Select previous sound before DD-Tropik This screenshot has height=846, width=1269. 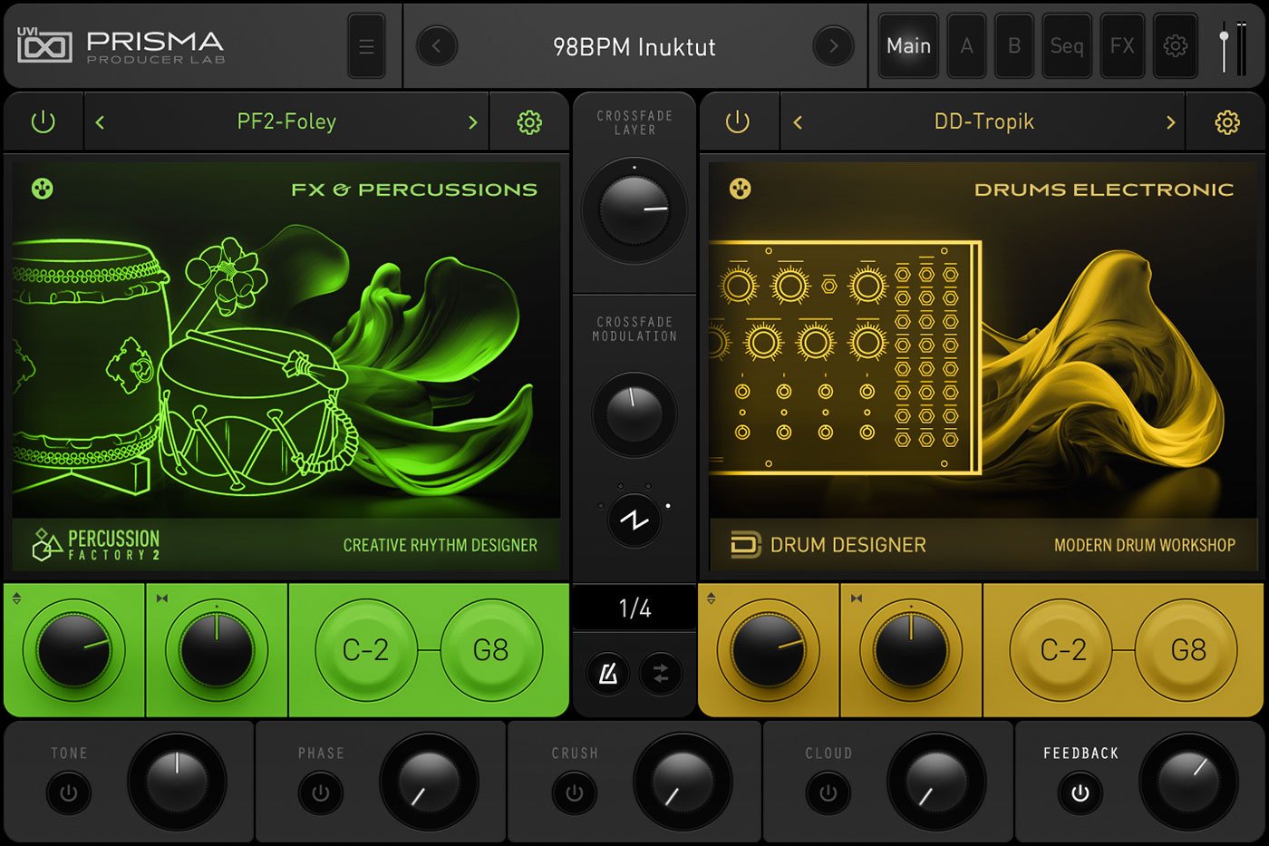coord(798,122)
